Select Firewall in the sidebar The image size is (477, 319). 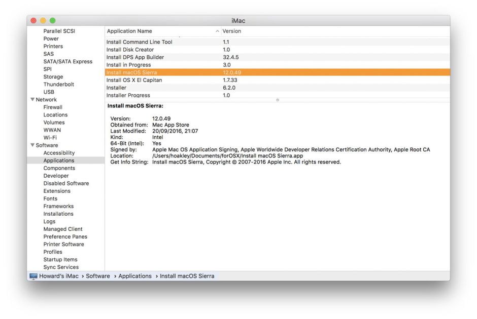(53, 107)
